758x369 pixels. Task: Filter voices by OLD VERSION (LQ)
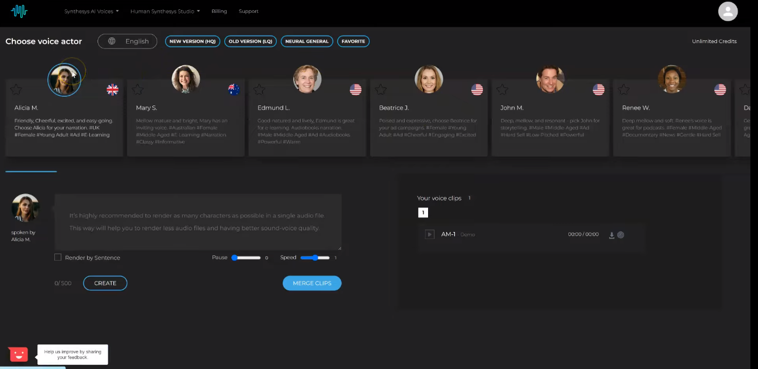point(251,41)
